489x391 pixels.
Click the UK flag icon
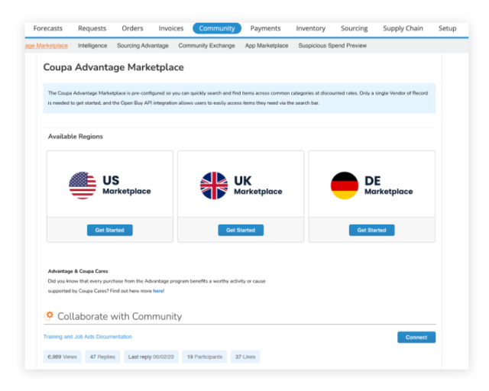point(214,186)
